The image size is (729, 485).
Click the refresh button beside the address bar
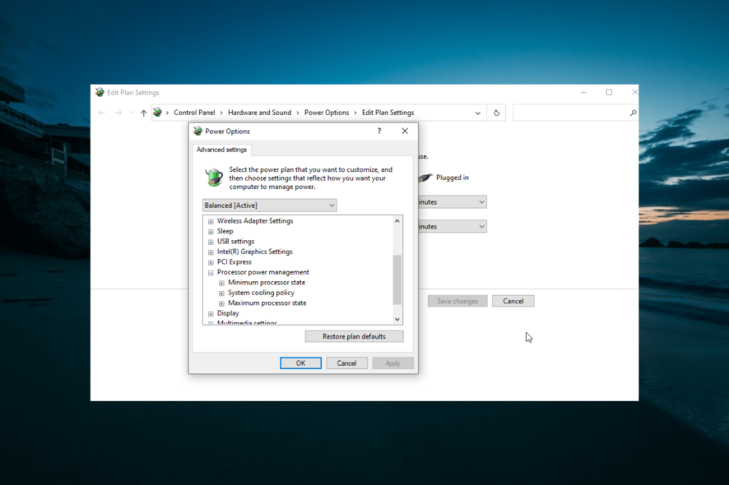pos(496,113)
